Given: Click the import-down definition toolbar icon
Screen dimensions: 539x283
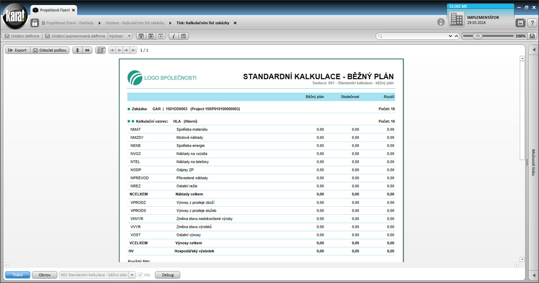Looking at the screenshot, I should click(141, 36).
